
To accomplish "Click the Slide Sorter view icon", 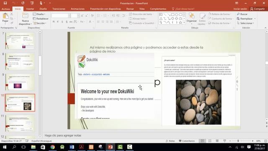I will [210, 141].
